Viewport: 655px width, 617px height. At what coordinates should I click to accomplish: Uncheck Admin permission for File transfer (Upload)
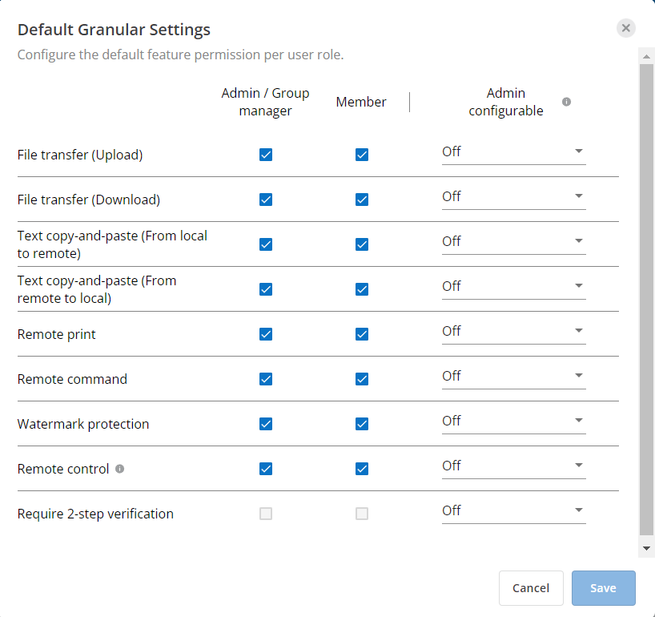265,155
